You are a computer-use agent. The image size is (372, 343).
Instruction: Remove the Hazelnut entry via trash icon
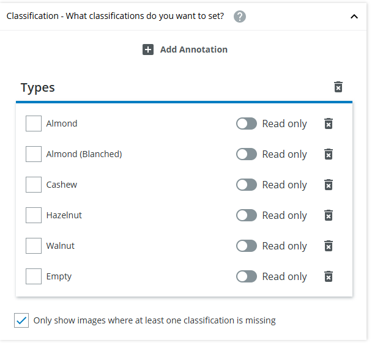pos(329,215)
